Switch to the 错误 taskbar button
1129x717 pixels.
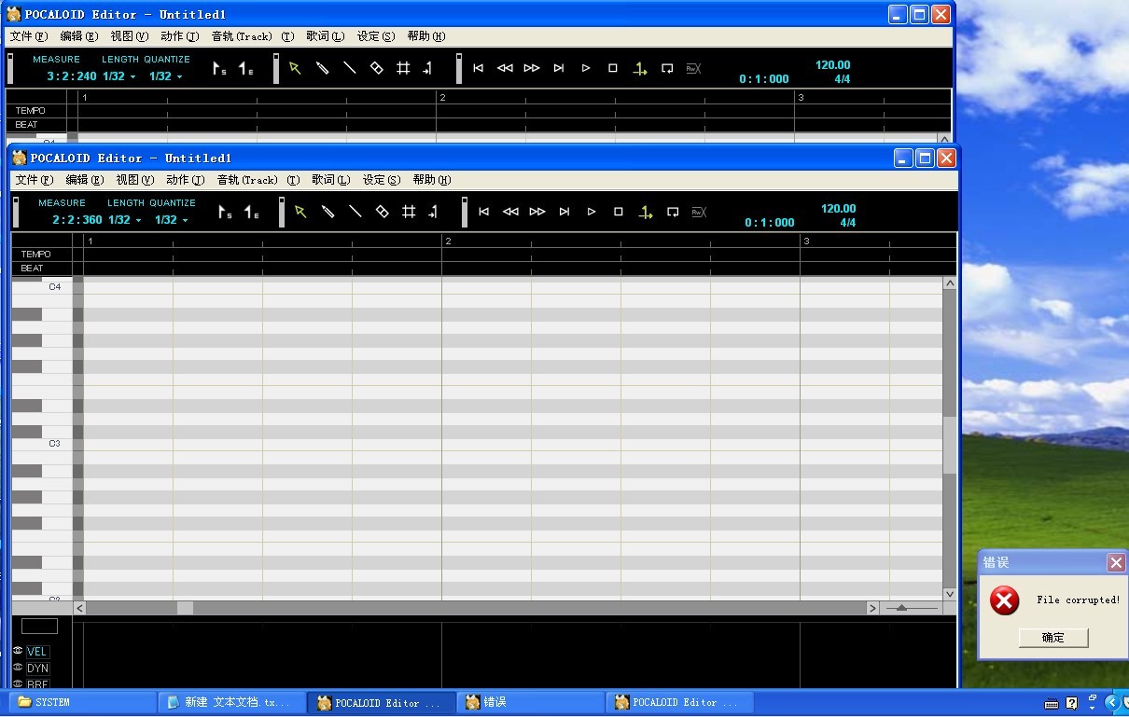pos(530,702)
